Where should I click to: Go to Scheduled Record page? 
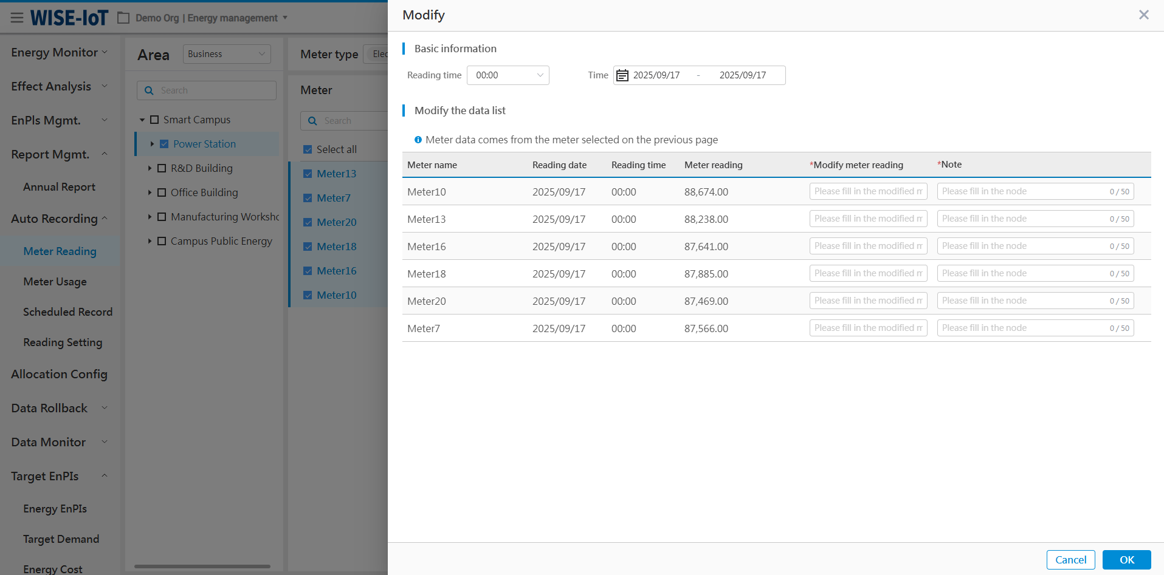coord(67,312)
